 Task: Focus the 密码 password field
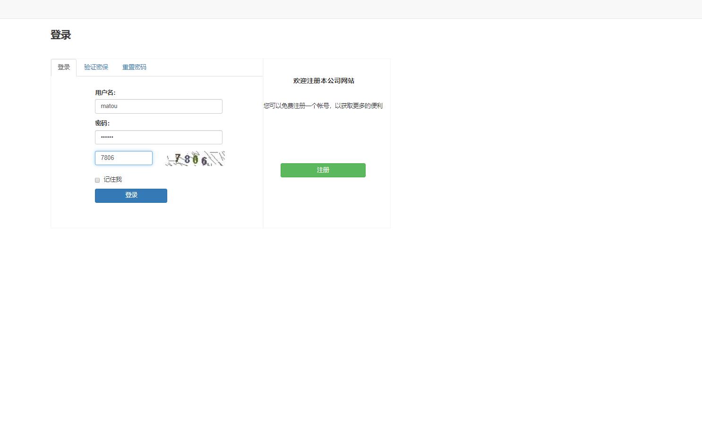[159, 137]
